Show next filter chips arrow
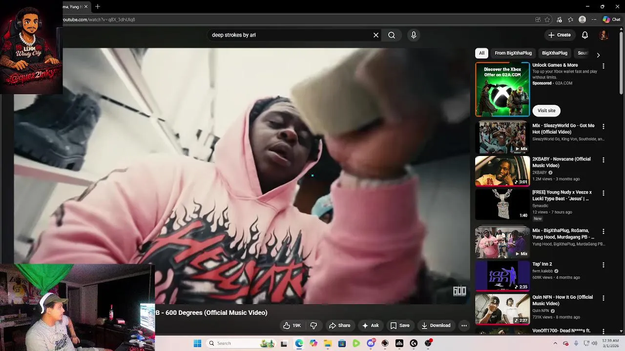The image size is (625, 351). 598,55
